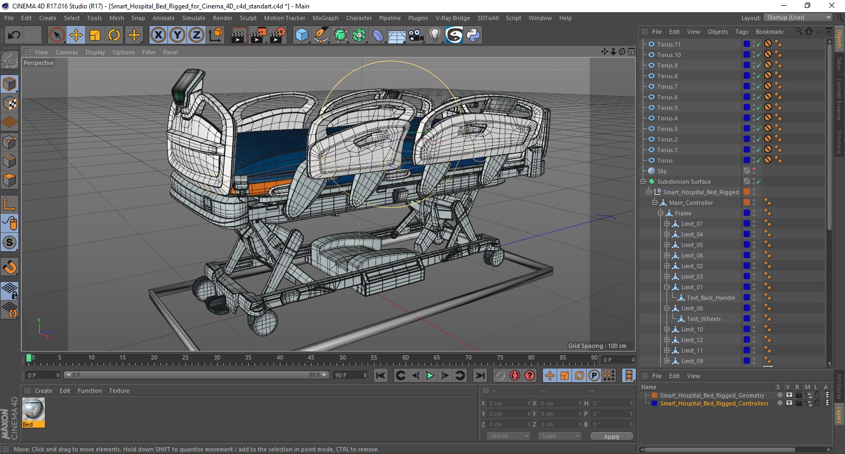
Task: Toggle X-axis lock icon
Action: tap(158, 35)
